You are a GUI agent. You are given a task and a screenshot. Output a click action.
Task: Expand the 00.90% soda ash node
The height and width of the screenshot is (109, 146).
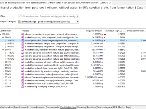[x=3, y=68]
